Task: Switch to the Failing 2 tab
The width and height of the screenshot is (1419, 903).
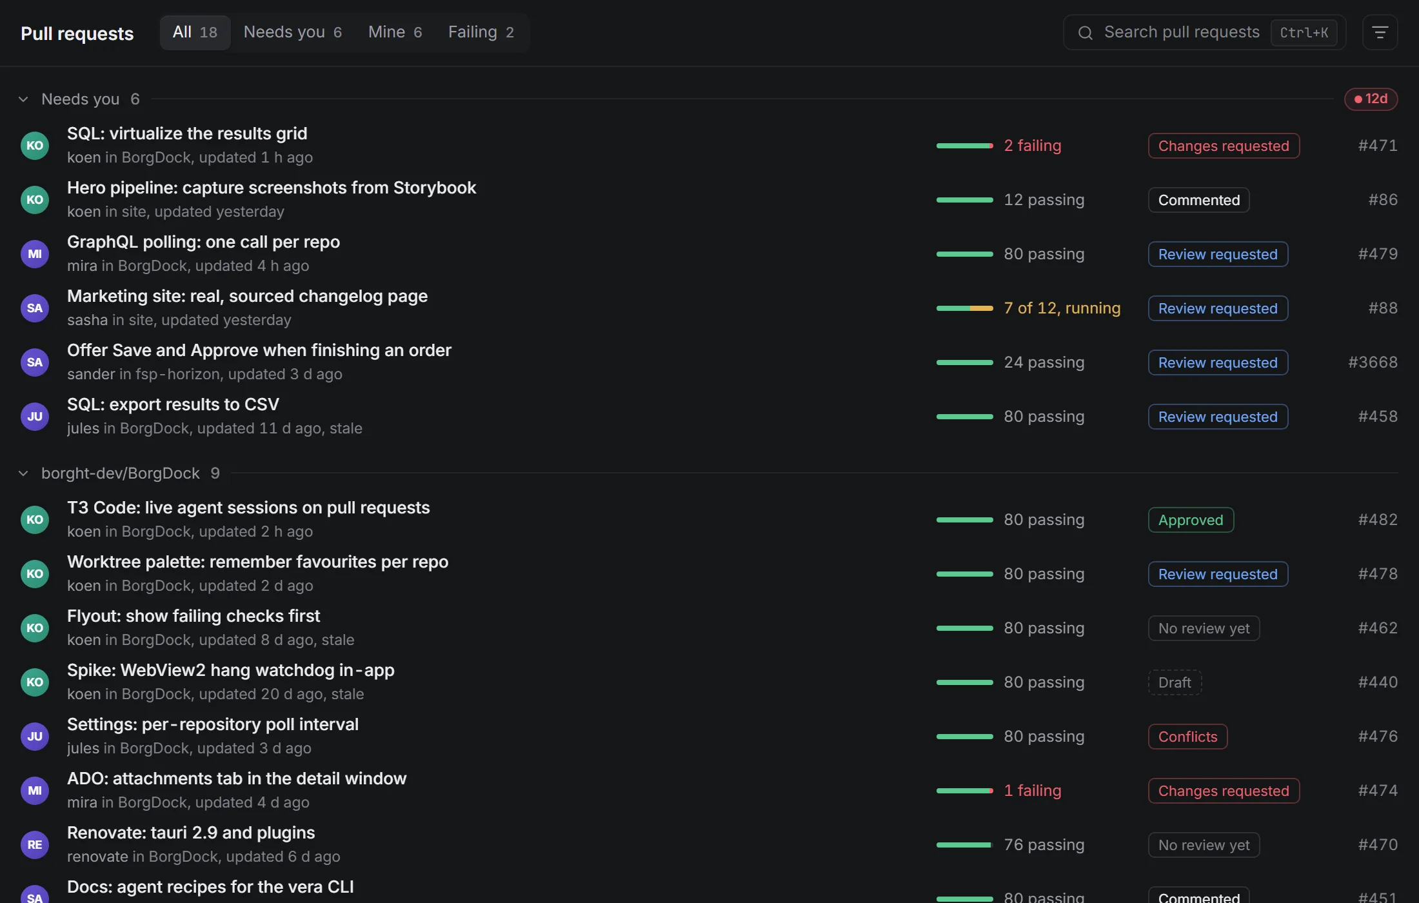Action: [x=481, y=32]
